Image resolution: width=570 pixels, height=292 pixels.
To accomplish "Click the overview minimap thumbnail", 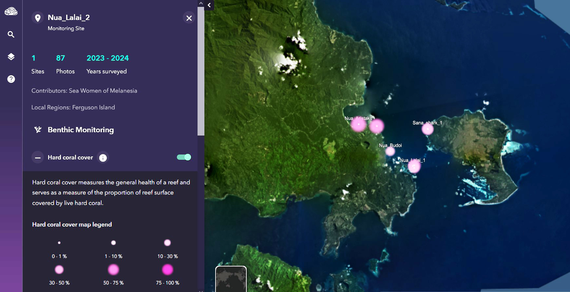I will pos(231,279).
